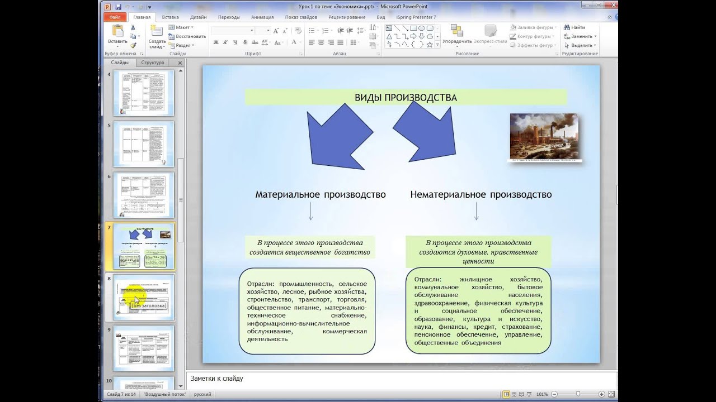Switch to the Вставка ribbon tab
Image resolution: width=716 pixels, height=402 pixels.
point(170,17)
